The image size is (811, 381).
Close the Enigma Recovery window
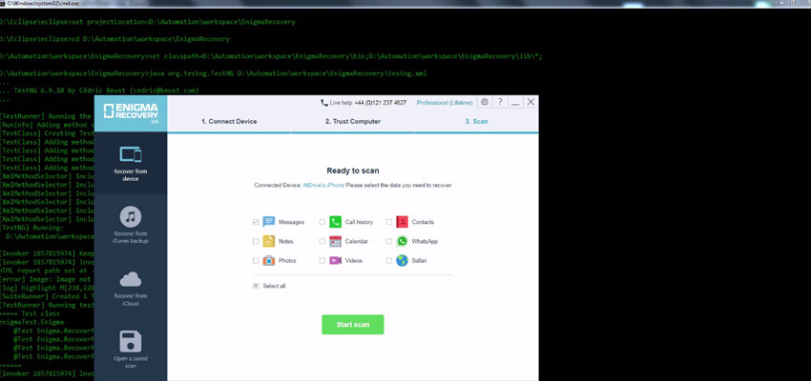click(x=530, y=102)
